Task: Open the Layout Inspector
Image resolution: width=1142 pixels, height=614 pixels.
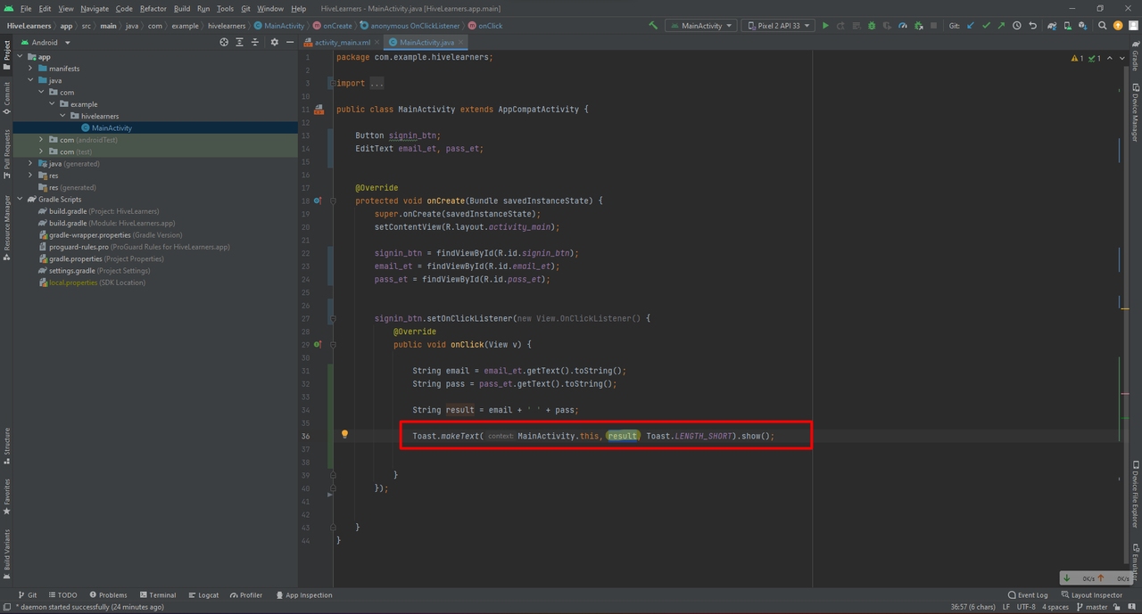Action: click(1092, 594)
